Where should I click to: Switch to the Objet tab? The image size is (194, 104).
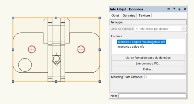(115, 15)
